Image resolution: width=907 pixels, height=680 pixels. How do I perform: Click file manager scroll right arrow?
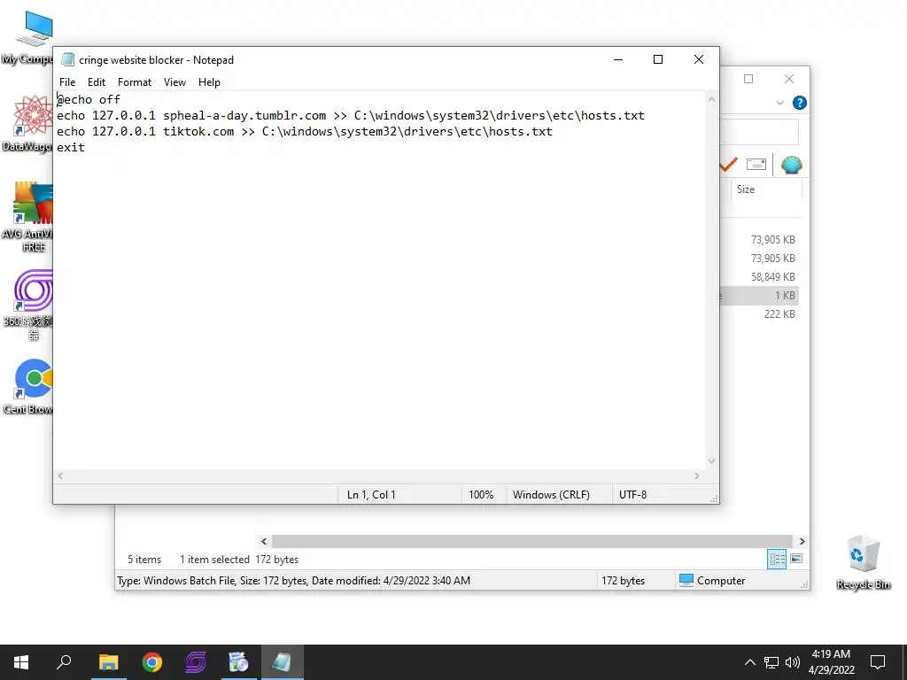(x=802, y=541)
